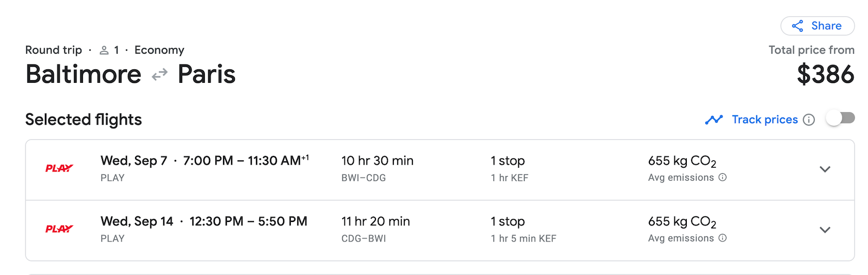The height and width of the screenshot is (275, 868).
Task: Click PLAY airline logo on Sep 7 flight
Action: [59, 168]
